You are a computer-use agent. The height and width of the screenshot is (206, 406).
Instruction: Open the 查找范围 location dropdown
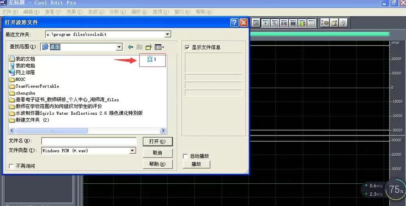(119, 47)
